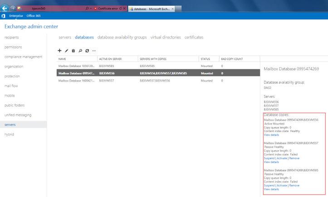Image resolution: width=328 pixels, height=197 pixels.
Task: Click the address bar search magnifier icon
Action: point(87,8)
